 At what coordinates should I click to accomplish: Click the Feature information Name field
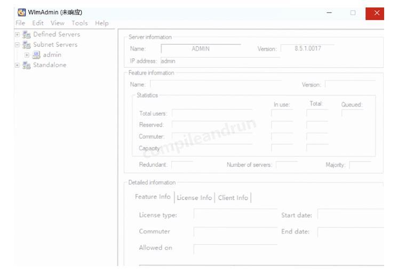216,84
